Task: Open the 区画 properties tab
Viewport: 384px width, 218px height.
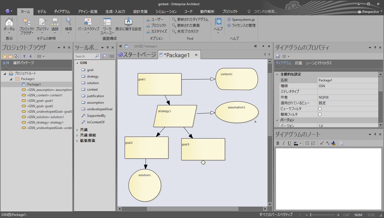Action: (x=299, y=63)
